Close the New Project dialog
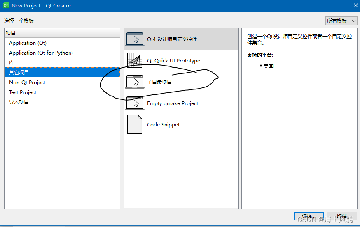360x227 pixels. click(x=355, y=5)
